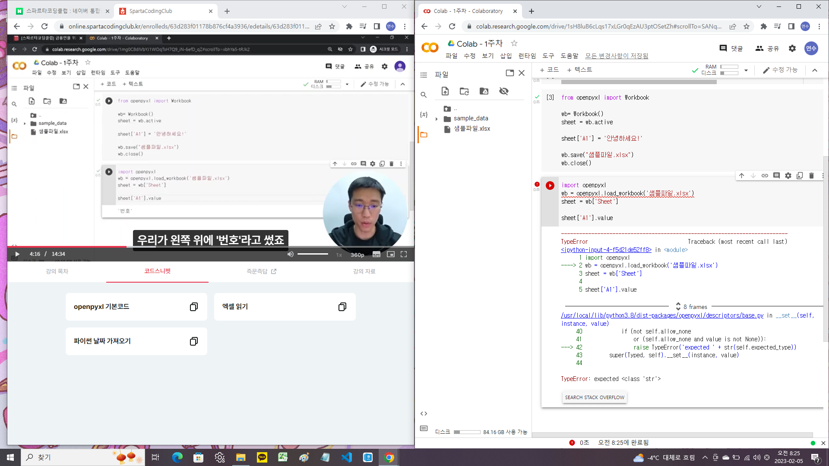The width and height of the screenshot is (829, 466).
Task: Open ipython-input-4 traceback link
Action: tap(606, 250)
